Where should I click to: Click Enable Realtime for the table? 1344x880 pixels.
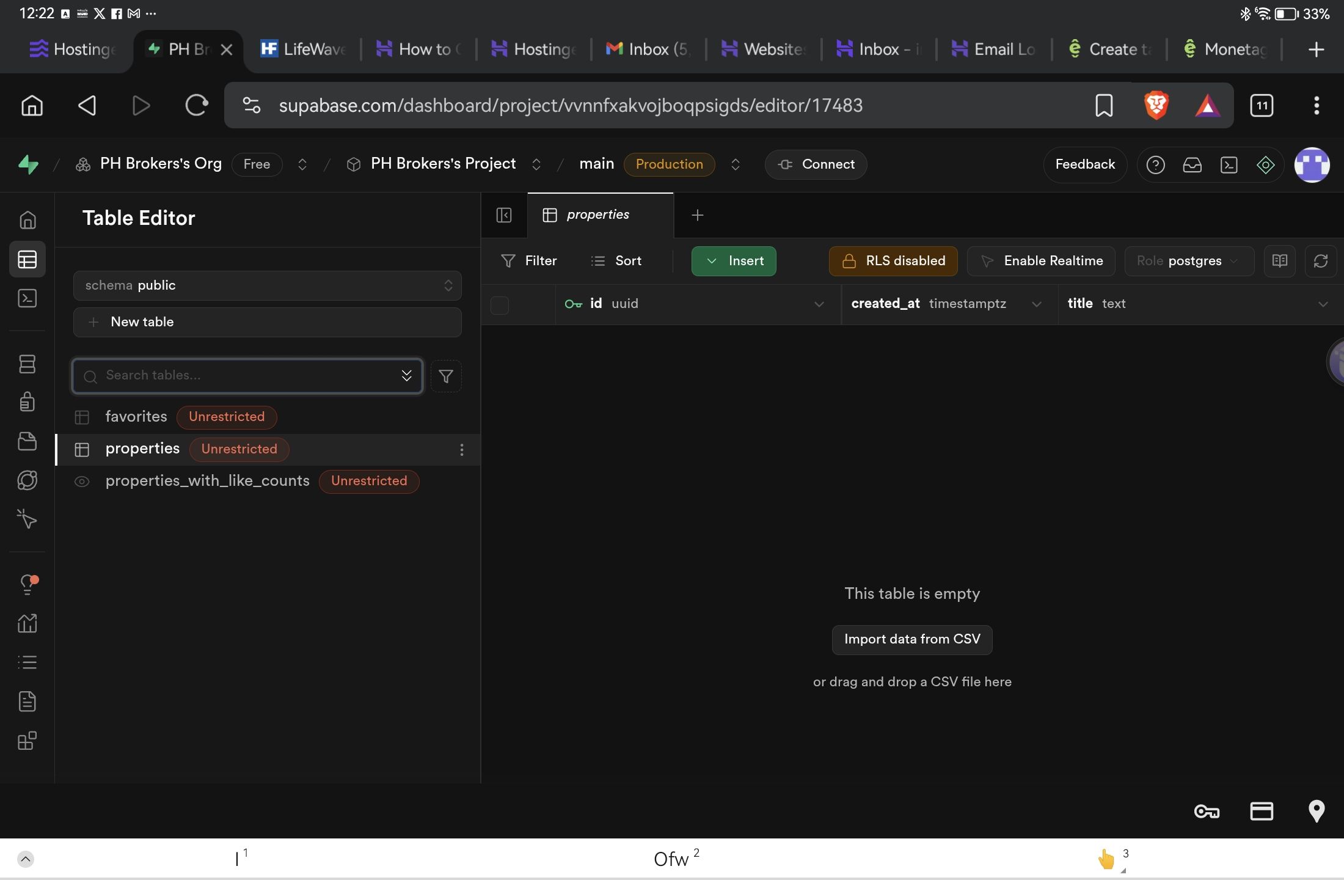[x=1041, y=261]
